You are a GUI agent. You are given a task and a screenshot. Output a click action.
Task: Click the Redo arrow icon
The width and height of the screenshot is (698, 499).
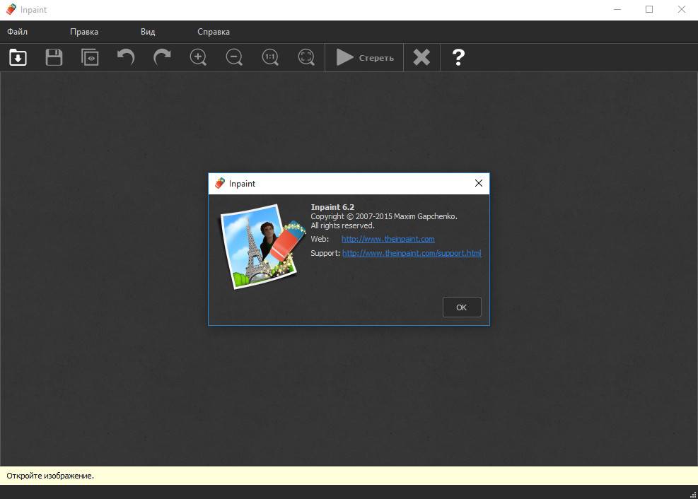tap(162, 57)
